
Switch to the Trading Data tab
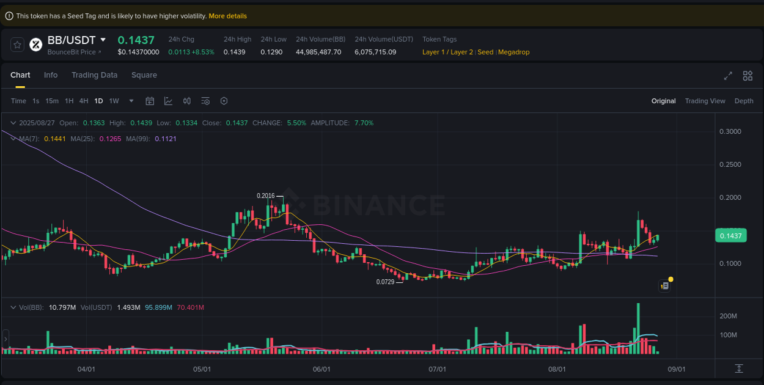[x=95, y=75]
